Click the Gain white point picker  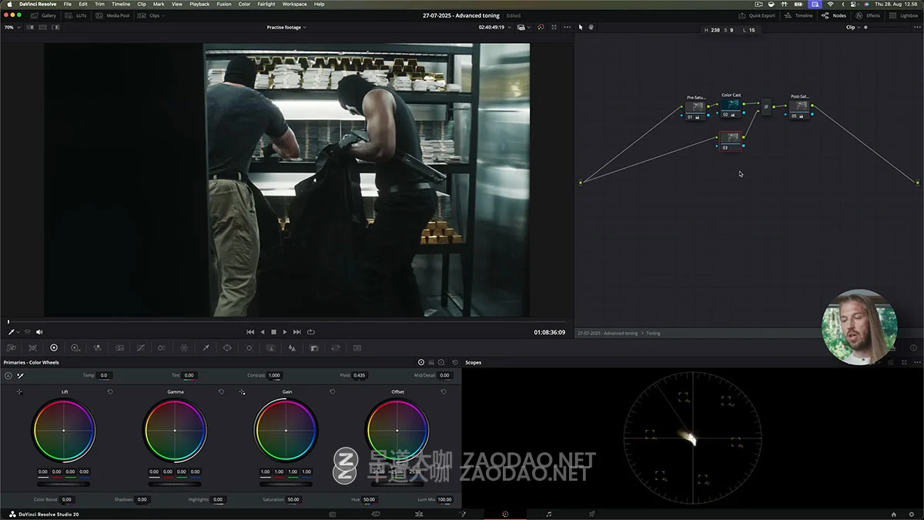click(x=242, y=392)
